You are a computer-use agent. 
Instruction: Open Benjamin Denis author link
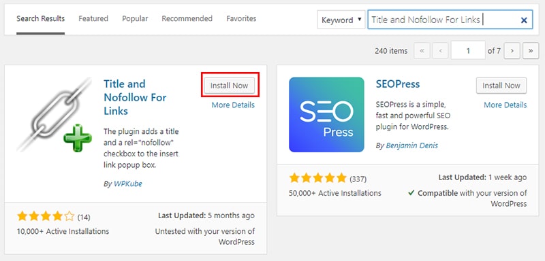(412, 145)
